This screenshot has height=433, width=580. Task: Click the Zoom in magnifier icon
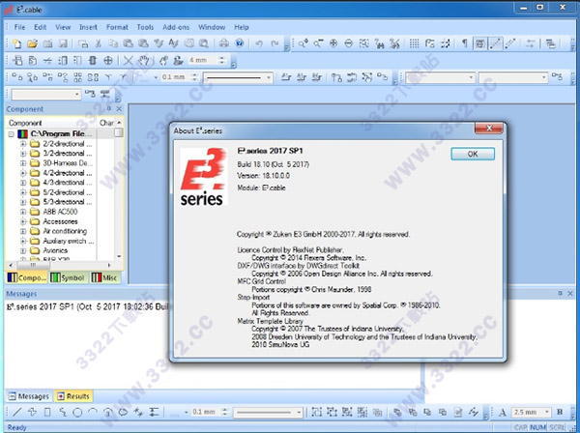(304, 43)
